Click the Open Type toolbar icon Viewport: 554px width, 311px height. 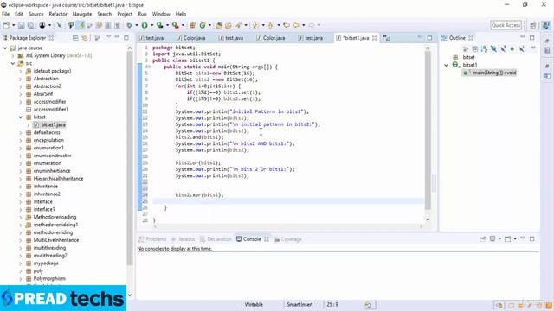[x=219, y=25]
